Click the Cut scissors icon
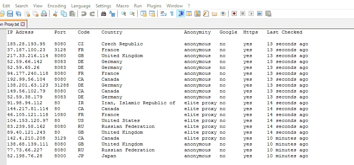Viewport: 354px width, 165px height. [55, 14]
